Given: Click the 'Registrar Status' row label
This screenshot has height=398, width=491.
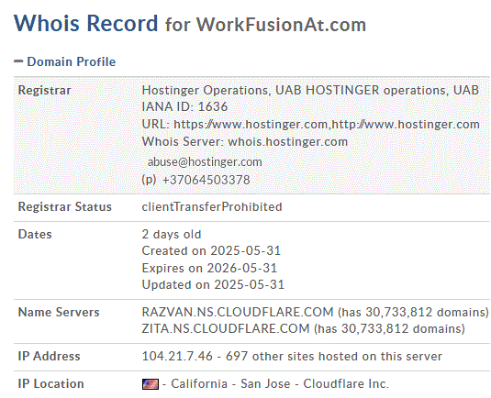Looking at the screenshot, I should pyautogui.click(x=65, y=207).
